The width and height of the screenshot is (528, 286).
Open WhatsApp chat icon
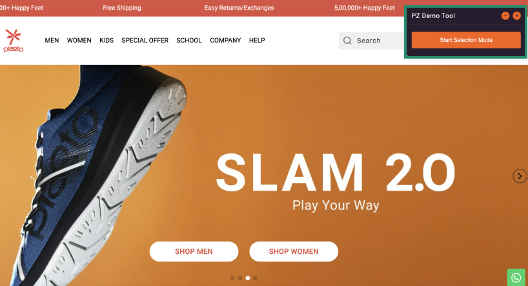(516, 277)
